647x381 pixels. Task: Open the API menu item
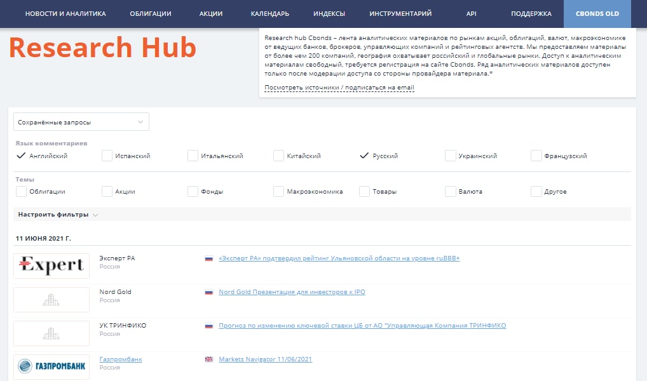point(471,13)
